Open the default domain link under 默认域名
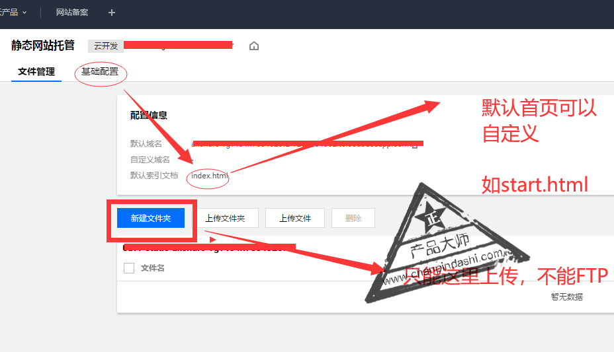 (x=301, y=144)
